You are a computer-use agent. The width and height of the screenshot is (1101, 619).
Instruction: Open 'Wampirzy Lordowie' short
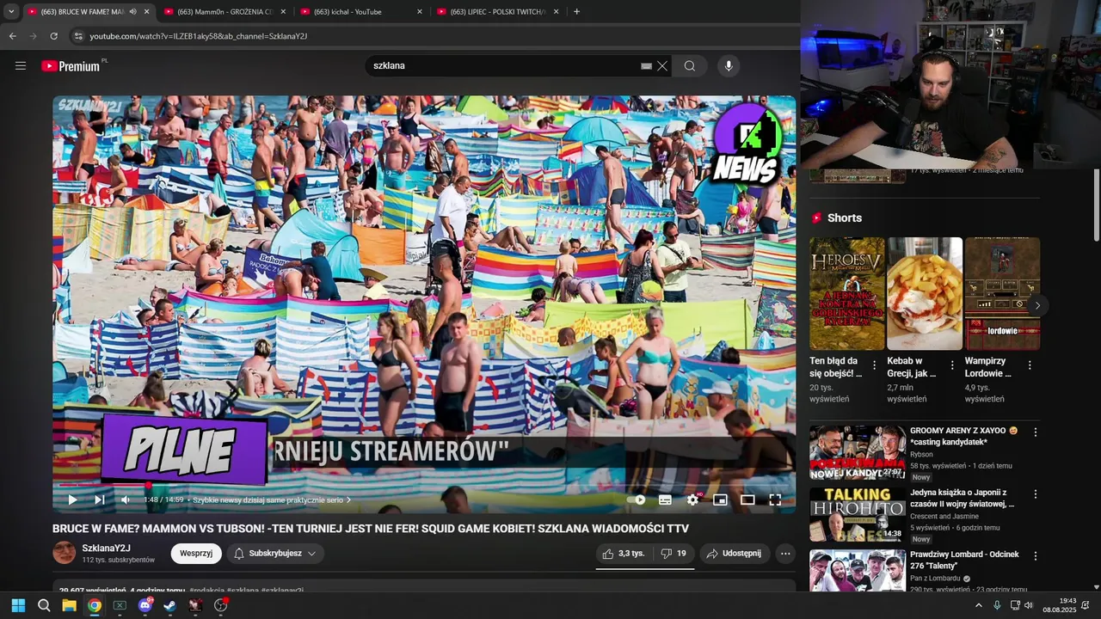click(1002, 294)
